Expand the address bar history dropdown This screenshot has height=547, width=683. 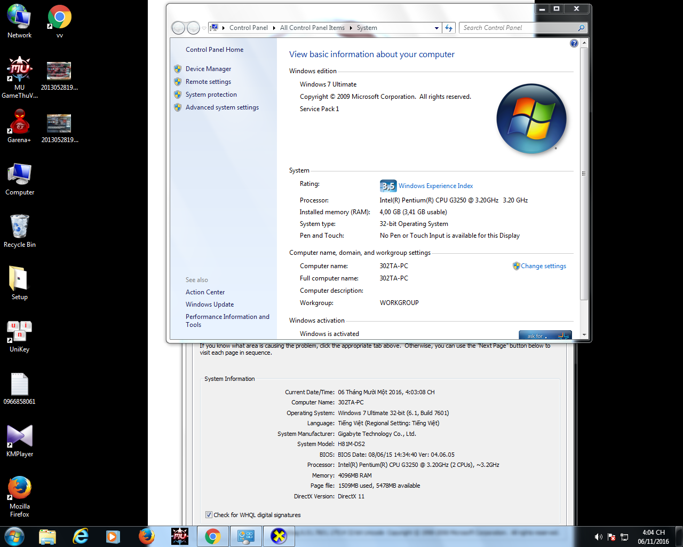point(436,28)
